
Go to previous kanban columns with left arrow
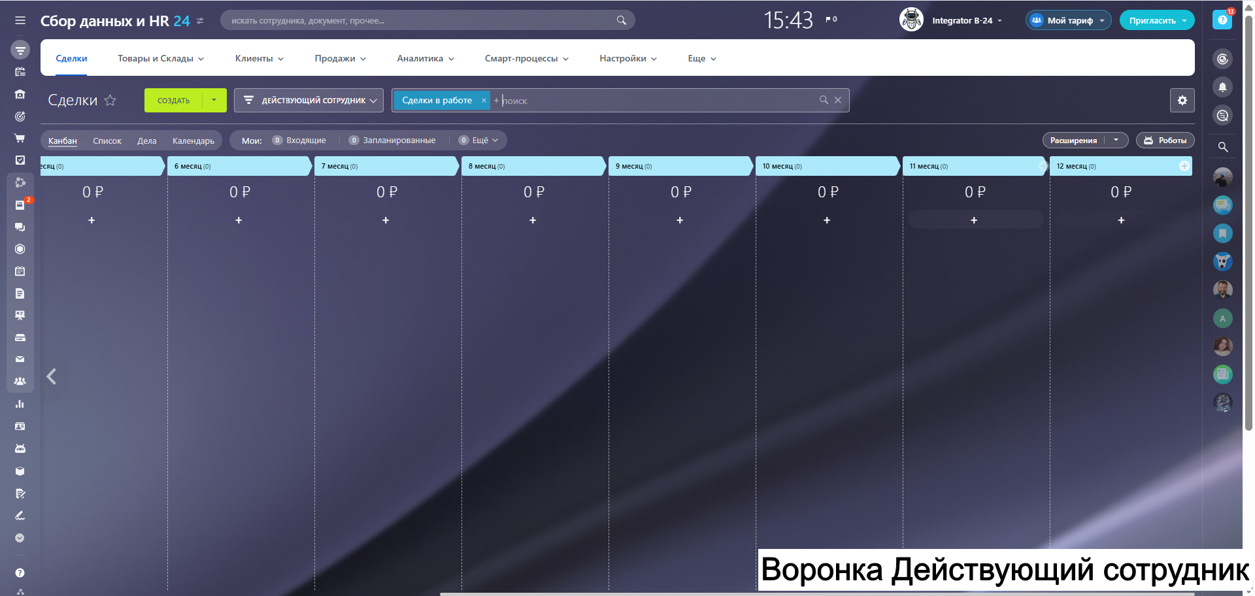[x=52, y=376]
